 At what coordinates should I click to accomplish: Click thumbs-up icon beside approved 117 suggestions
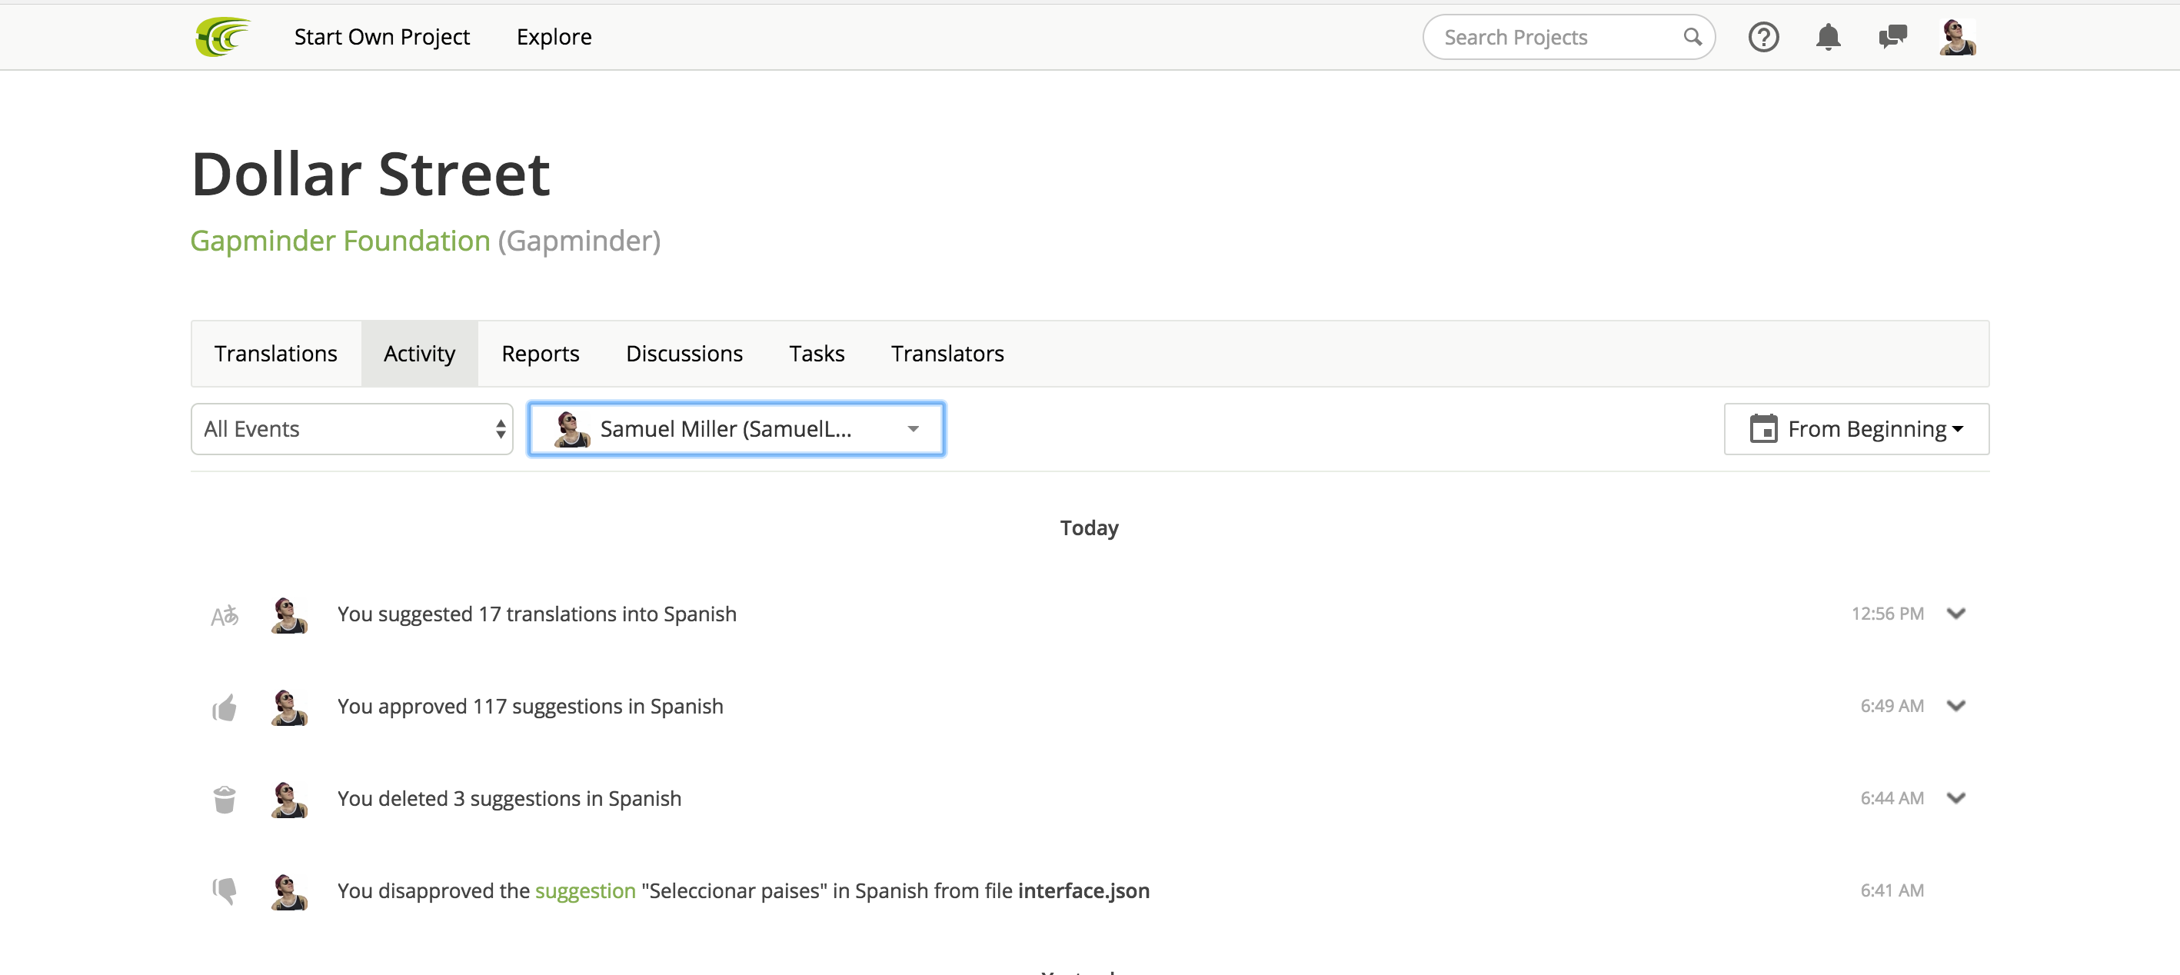point(225,707)
